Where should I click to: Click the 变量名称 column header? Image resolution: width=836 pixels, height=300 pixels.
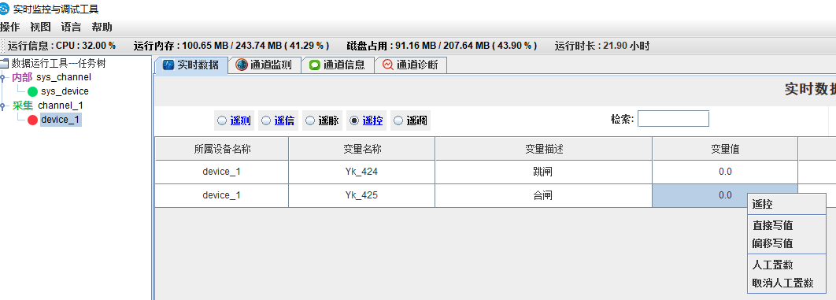(x=362, y=149)
